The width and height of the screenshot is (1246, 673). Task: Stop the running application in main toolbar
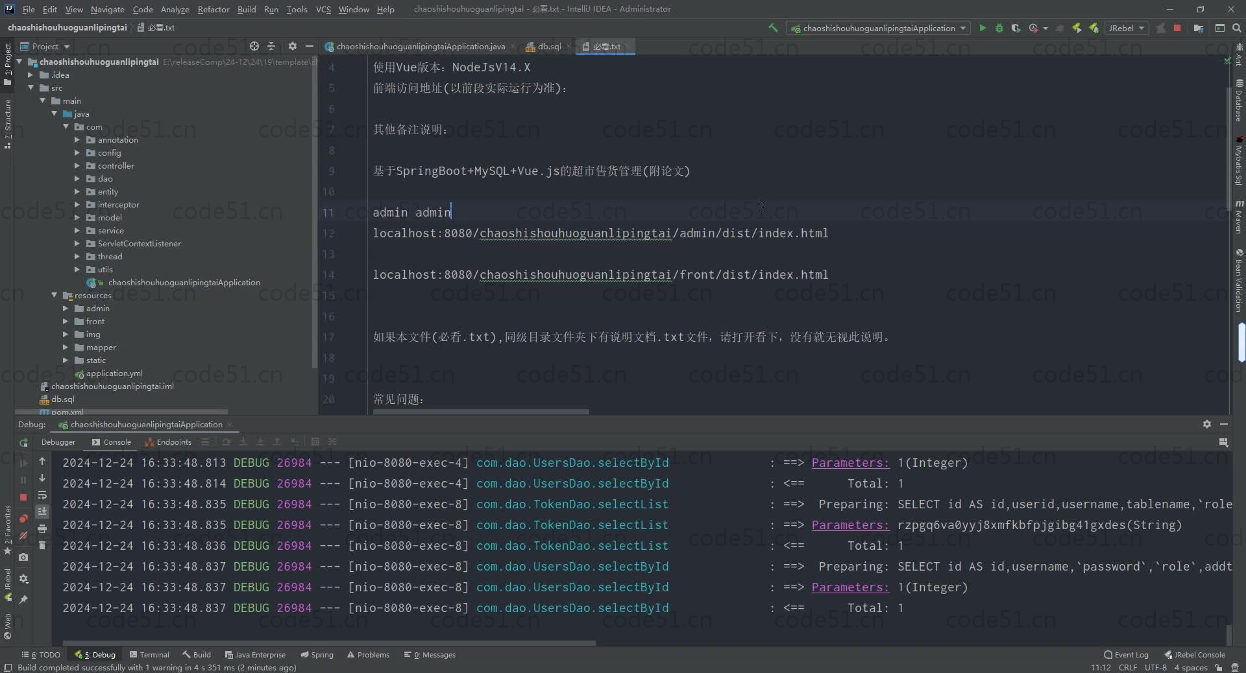tap(1177, 28)
